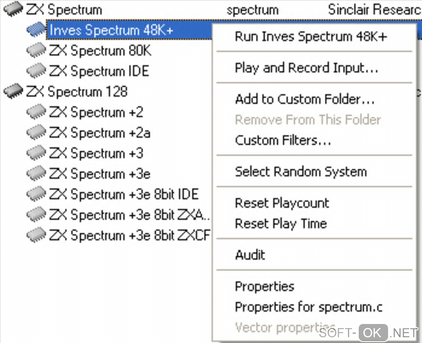The image size is (422, 343).
Task: Choose Run Inves Spectrum 48K+ from menu
Action: (x=311, y=36)
